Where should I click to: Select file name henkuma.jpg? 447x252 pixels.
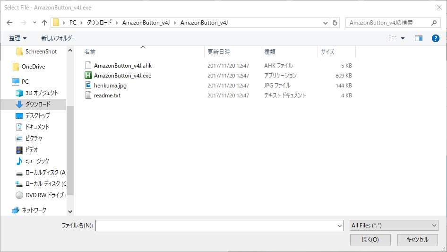tap(110, 86)
